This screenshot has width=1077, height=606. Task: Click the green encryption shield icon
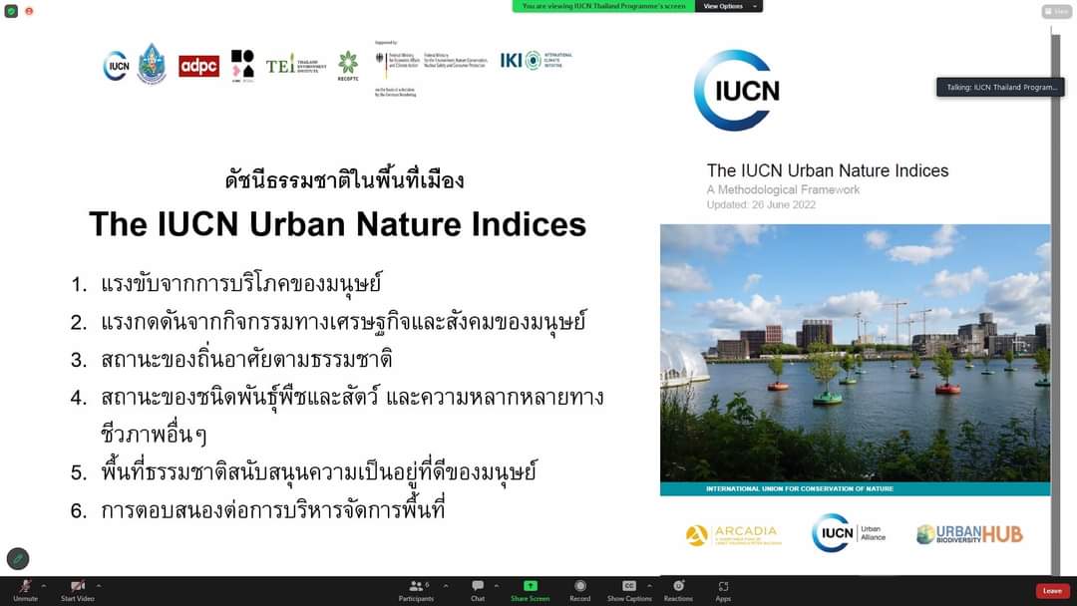(x=11, y=11)
